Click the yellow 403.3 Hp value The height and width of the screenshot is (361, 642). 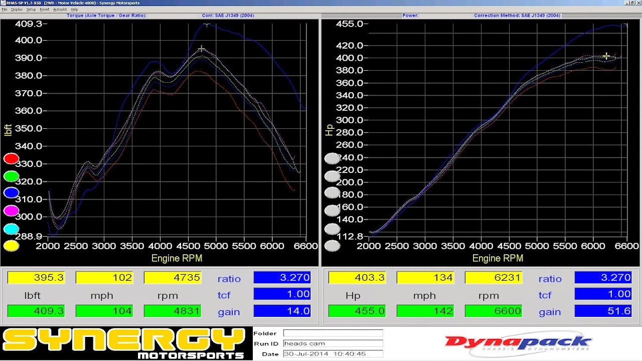(x=357, y=277)
